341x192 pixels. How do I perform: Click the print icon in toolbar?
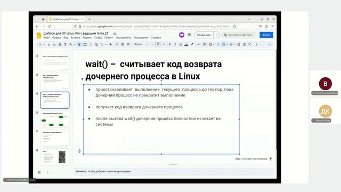pos(60,44)
